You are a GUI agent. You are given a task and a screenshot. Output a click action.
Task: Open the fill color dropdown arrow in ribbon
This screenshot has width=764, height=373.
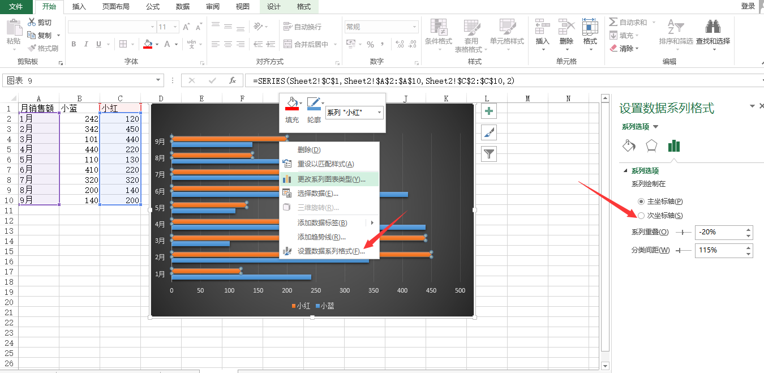click(x=157, y=44)
